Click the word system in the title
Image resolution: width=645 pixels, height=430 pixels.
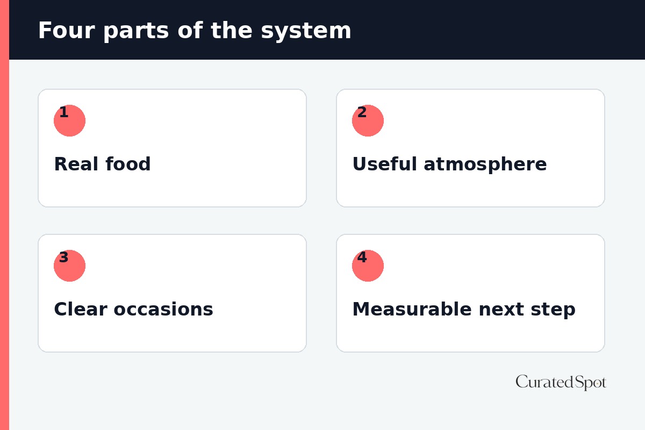(306, 31)
